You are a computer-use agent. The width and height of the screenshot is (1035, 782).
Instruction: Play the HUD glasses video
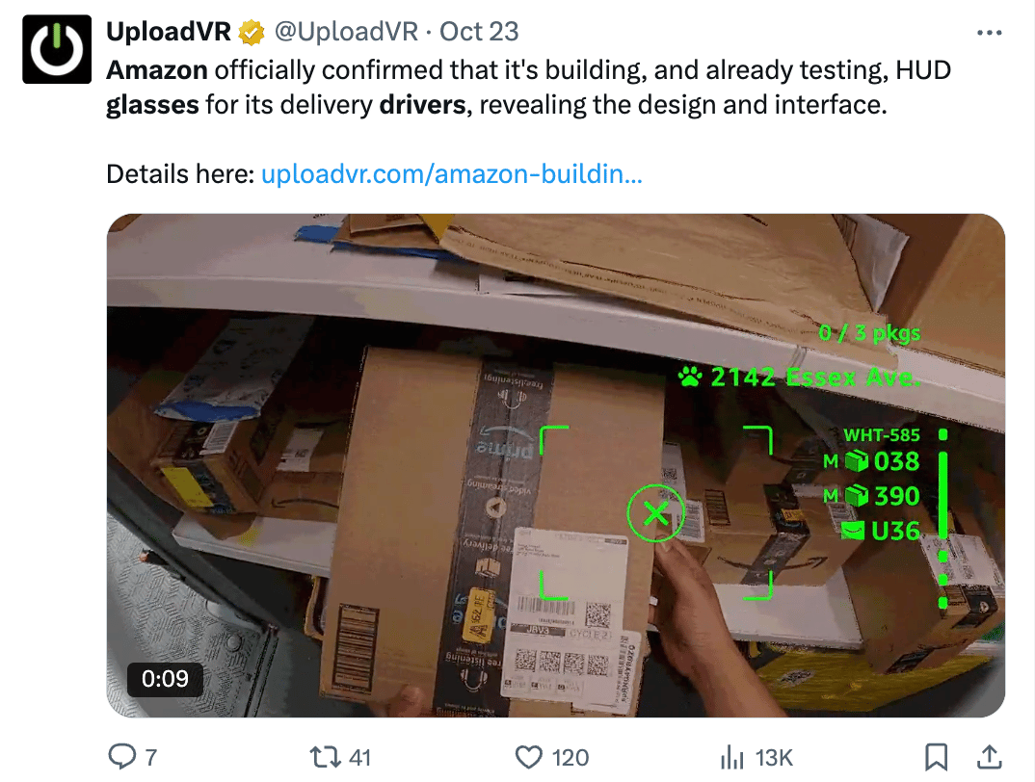coord(556,465)
